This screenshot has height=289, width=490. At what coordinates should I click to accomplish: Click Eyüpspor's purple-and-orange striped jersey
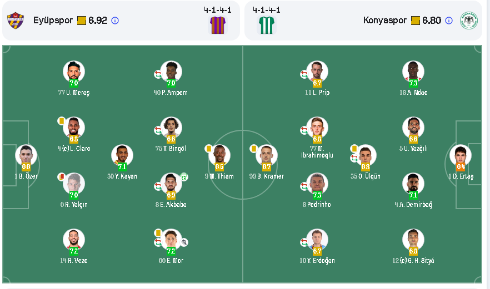pos(217,25)
